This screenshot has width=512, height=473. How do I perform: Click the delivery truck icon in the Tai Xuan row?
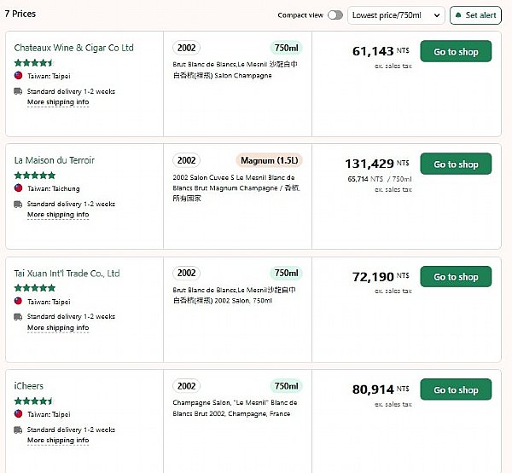(18, 316)
